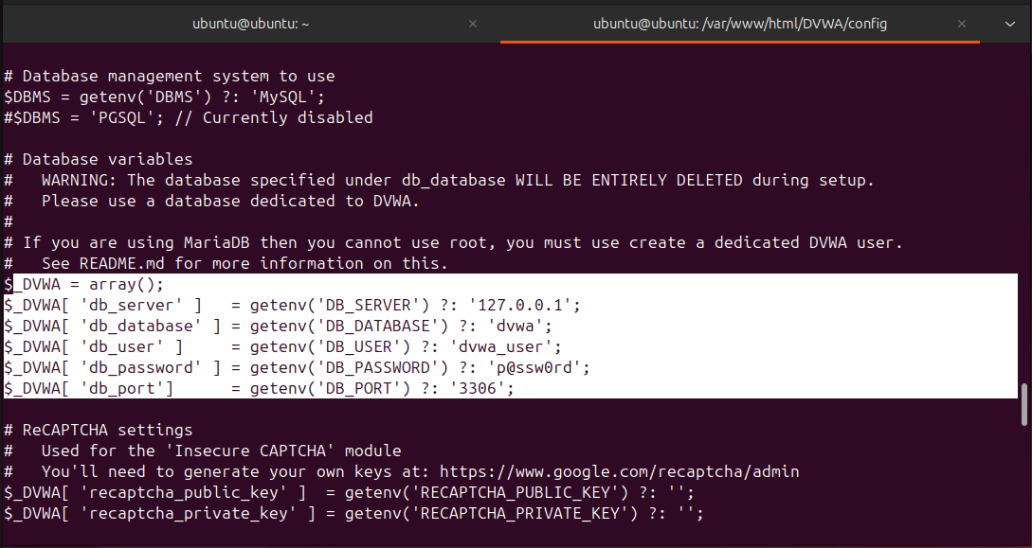Click the terminal vertical scrollbar thumb
The image size is (1032, 548).
1024,405
